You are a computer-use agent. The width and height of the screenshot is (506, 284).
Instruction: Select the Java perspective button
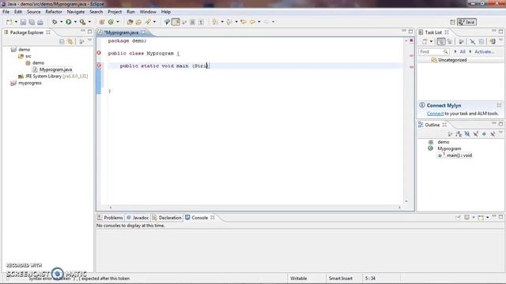coord(466,22)
